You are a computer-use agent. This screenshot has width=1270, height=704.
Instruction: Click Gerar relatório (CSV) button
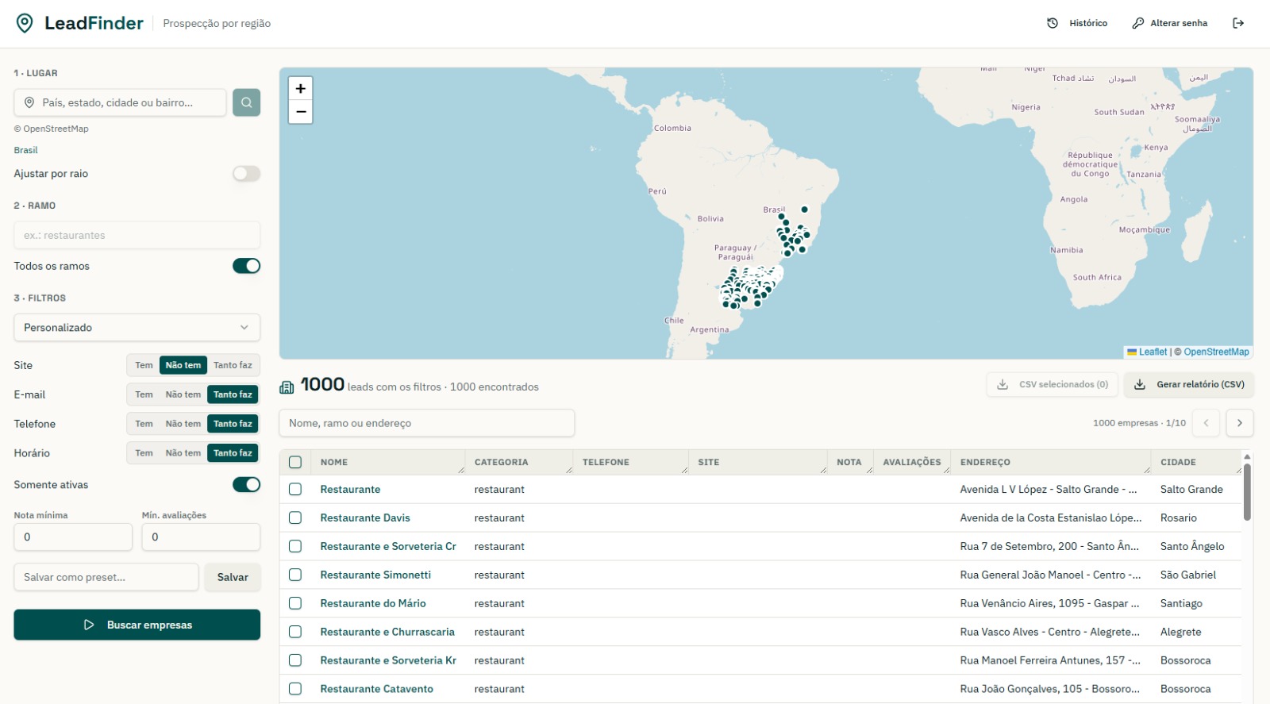pos(1189,384)
